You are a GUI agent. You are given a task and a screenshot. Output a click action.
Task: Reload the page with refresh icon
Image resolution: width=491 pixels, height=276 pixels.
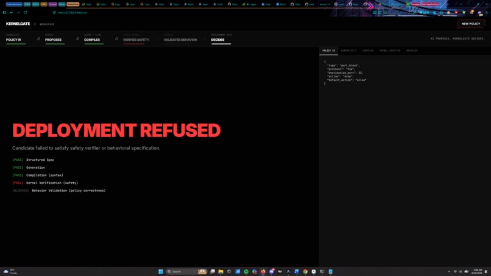tap(26, 13)
